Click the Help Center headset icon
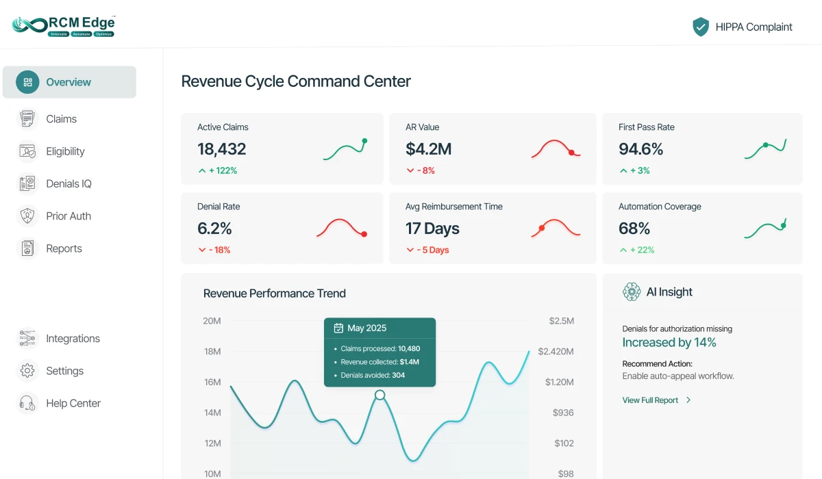This screenshot has height=479, width=822. tap(27, 403)
